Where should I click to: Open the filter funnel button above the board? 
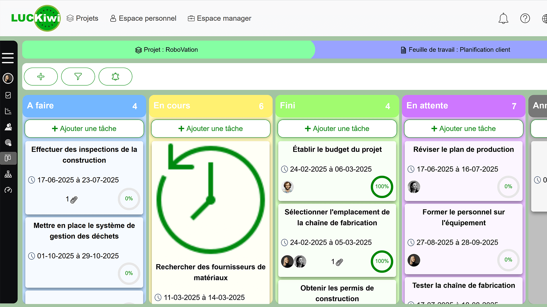click(x=78, y=76)
